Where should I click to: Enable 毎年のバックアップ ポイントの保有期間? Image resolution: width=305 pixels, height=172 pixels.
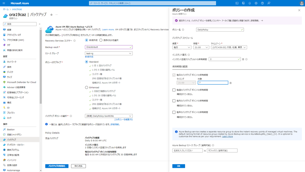(174, 112)
